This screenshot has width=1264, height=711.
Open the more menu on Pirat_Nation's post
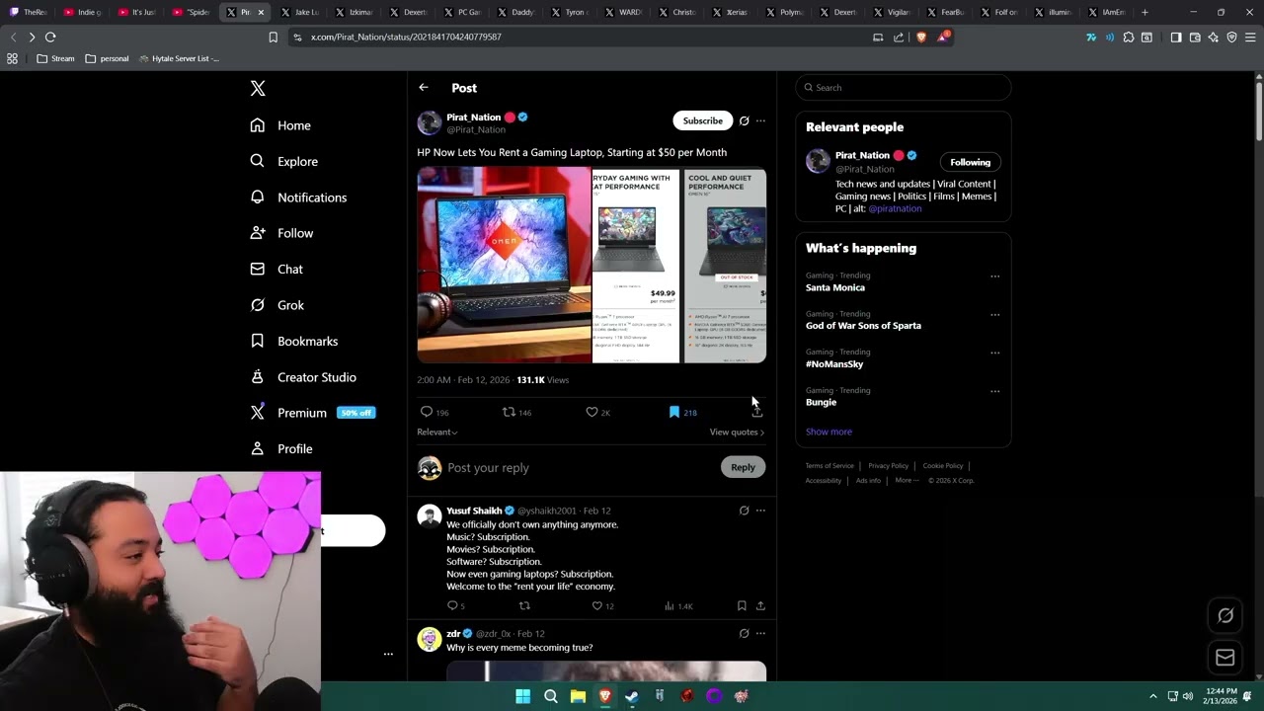760,120
